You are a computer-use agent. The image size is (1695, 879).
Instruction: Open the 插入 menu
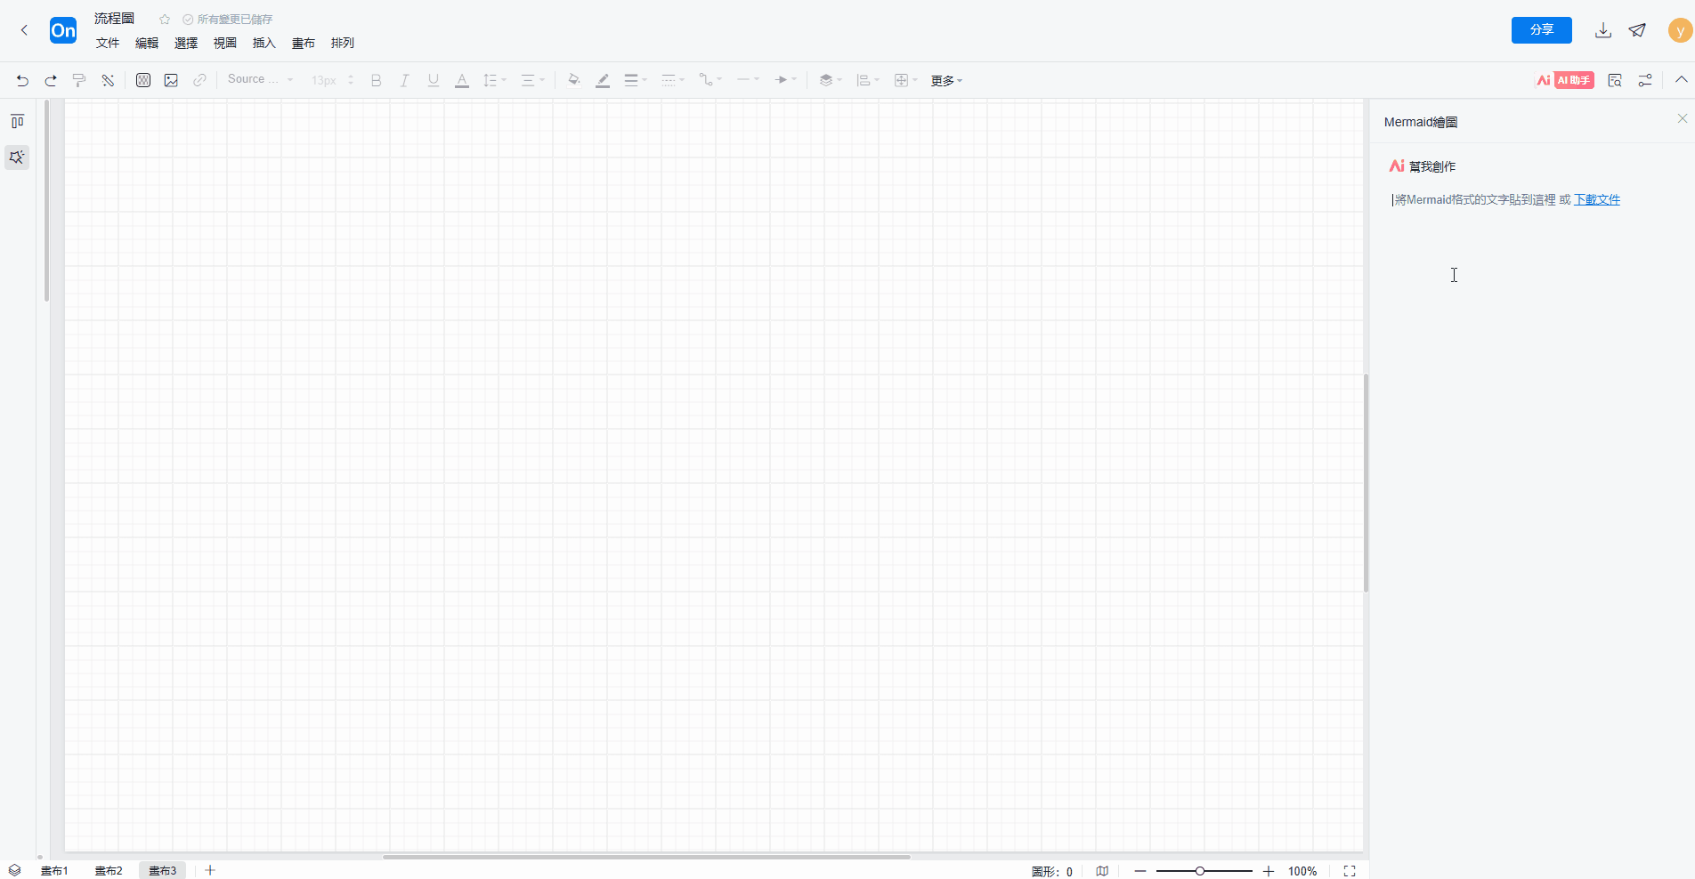pos(264,43)
